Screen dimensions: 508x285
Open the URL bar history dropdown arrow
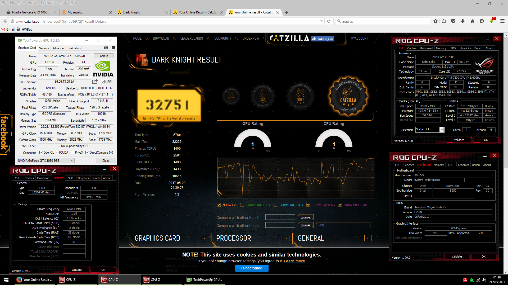[x=321, y=21]
